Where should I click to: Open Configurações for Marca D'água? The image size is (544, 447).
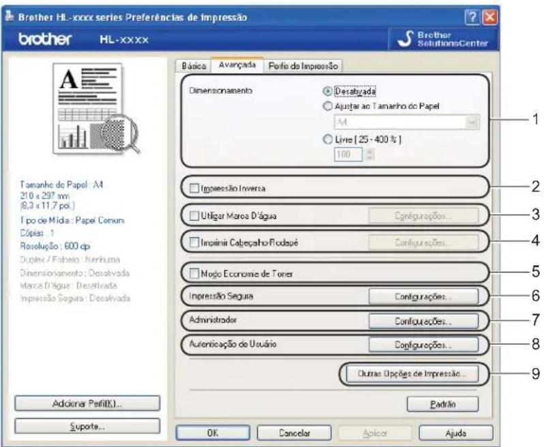pyautogui.click(x=423, y=216)
